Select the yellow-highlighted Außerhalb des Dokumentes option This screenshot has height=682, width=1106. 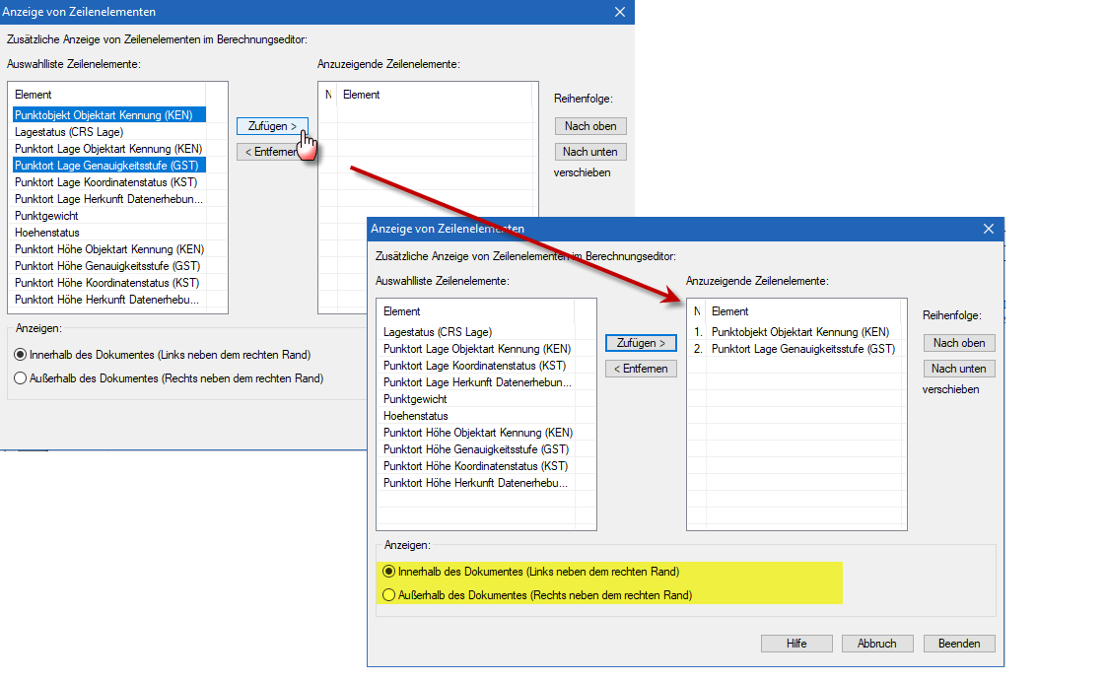coord(389,595)
